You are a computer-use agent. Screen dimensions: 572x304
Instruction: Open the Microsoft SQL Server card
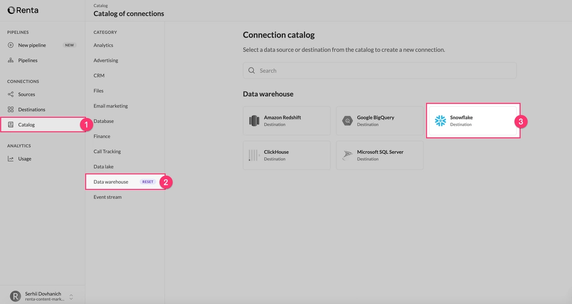379,155
